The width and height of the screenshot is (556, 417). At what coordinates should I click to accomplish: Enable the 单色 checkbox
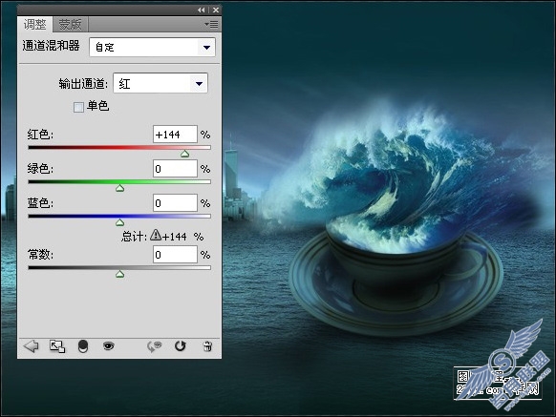[78, 107]
